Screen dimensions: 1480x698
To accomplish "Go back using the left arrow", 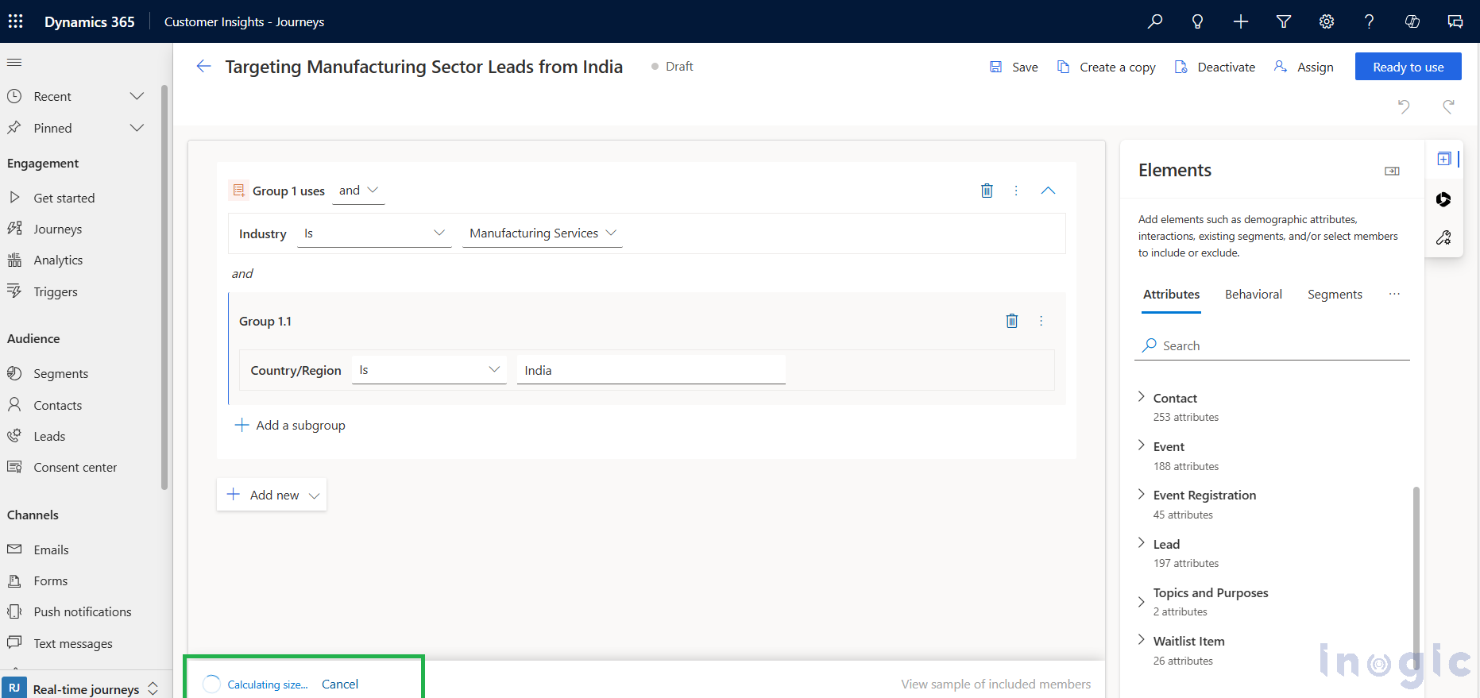I will coord(203,67).
